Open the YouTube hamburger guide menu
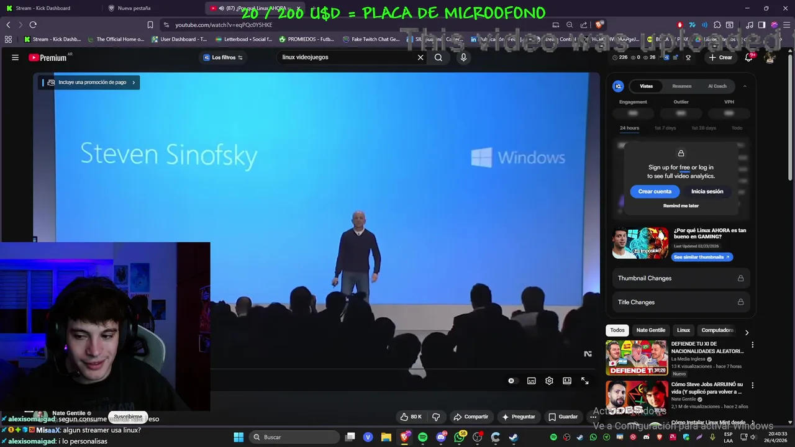795x447 pixels. (15, 57)
